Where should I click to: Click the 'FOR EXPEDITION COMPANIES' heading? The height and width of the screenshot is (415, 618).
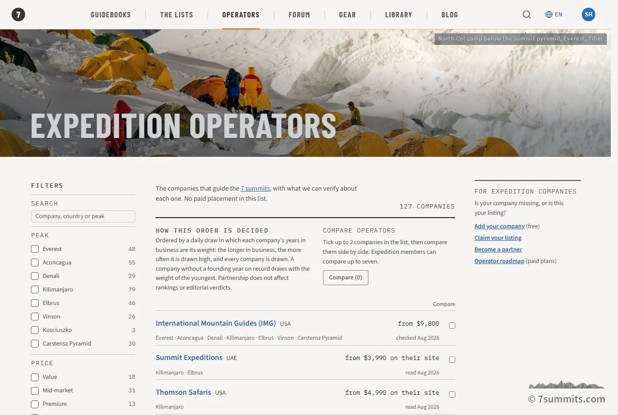click(526, 191)
